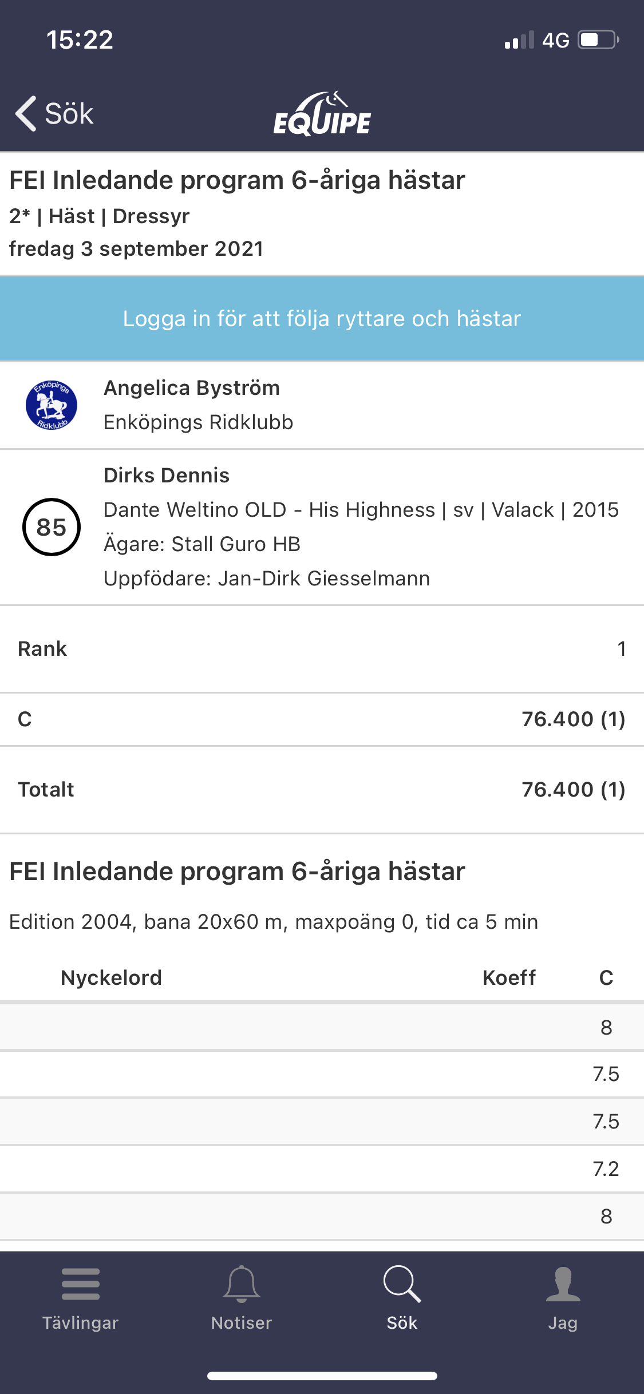Tap the Nyckelord column header
Screen dimensions: 644x1394
112,977
